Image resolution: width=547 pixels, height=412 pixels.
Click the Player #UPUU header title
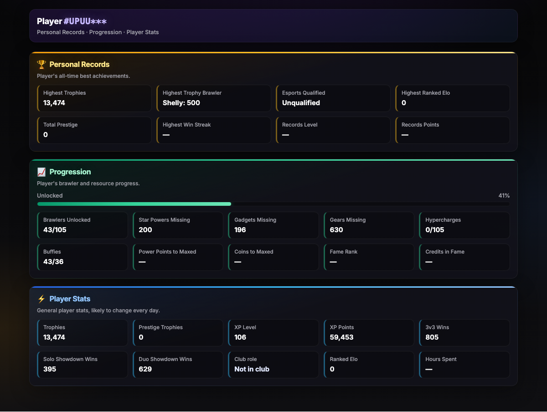[x=72, y=21]
